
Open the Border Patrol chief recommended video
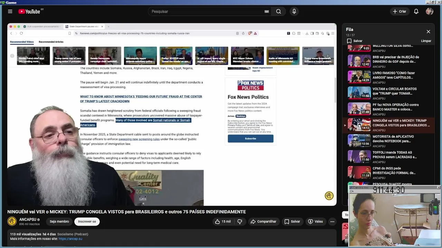coord(33,56)
